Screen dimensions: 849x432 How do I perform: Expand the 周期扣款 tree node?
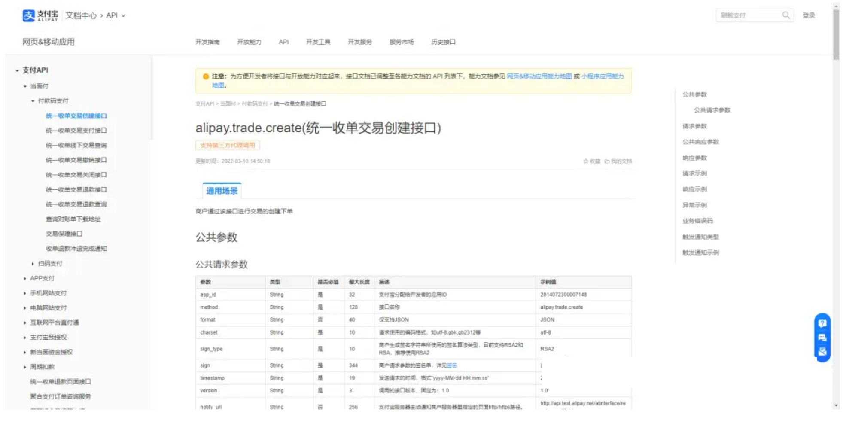coord(25,367)
